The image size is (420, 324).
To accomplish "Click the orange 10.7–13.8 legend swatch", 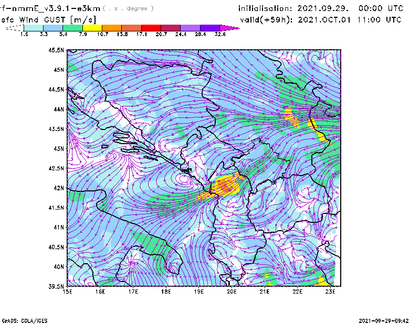I will point(112,28).
